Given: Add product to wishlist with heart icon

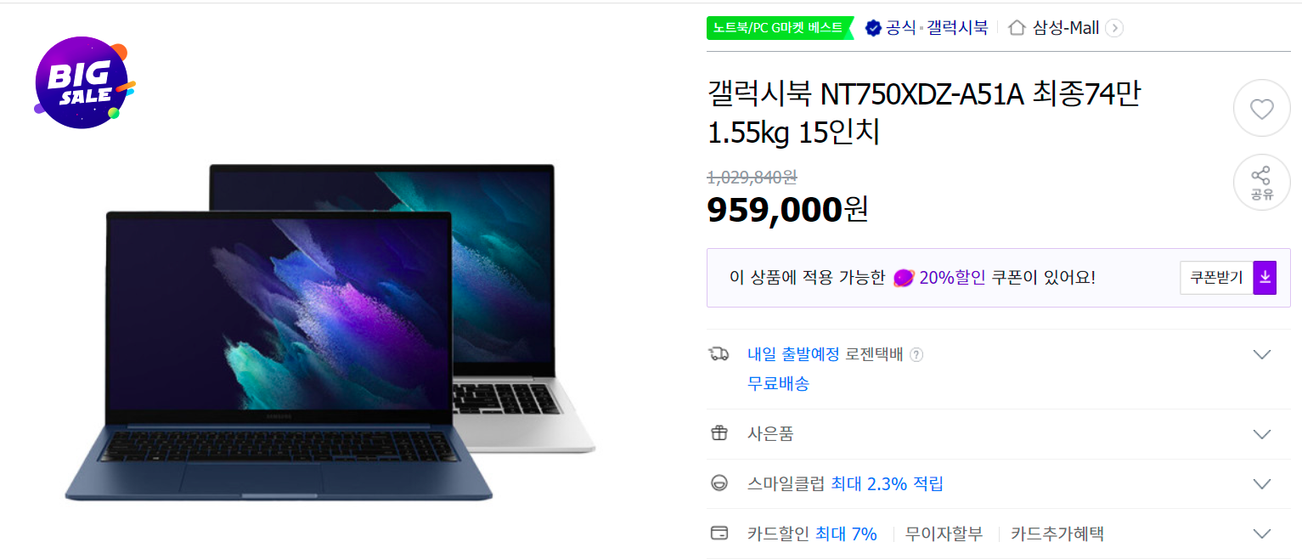Looking at the screenshot, I should (1261, 109).
